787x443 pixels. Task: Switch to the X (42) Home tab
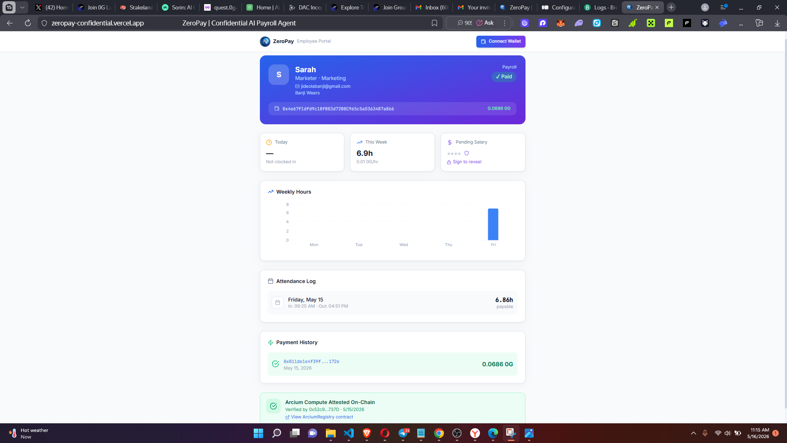tap(52, 7)
